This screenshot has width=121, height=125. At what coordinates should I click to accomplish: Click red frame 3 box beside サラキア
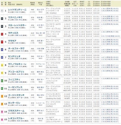pos(2,42)
